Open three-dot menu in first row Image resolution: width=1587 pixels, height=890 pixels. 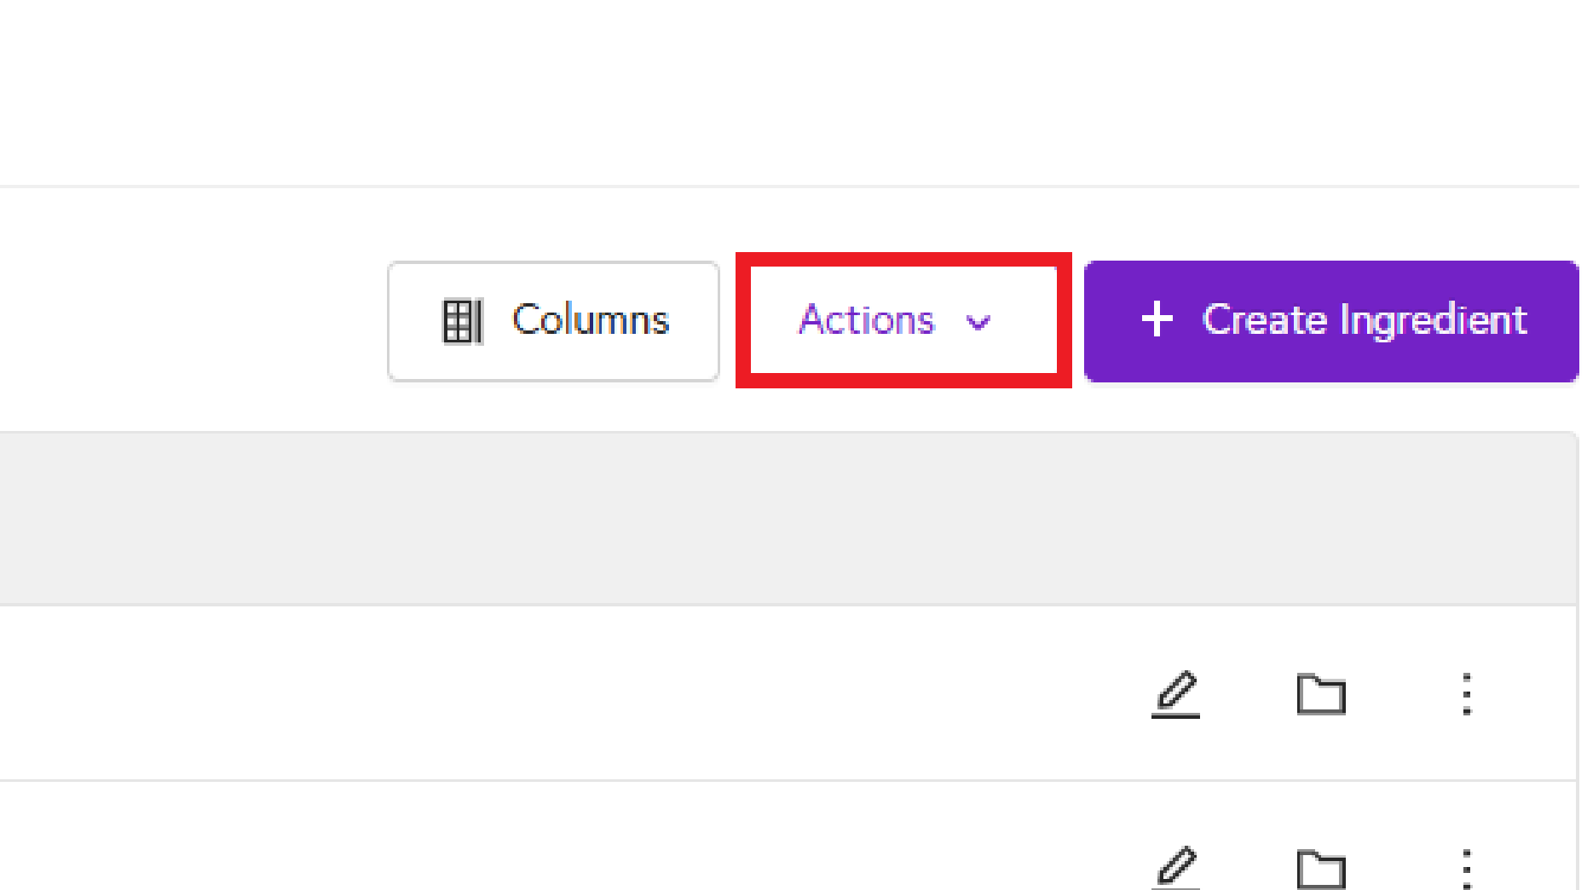(1466, 694)
